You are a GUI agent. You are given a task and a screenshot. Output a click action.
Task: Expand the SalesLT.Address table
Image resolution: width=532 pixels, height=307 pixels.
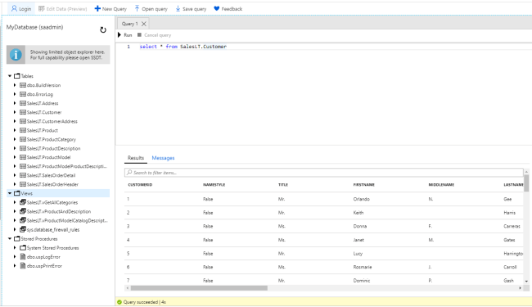(x=15, y=103)
